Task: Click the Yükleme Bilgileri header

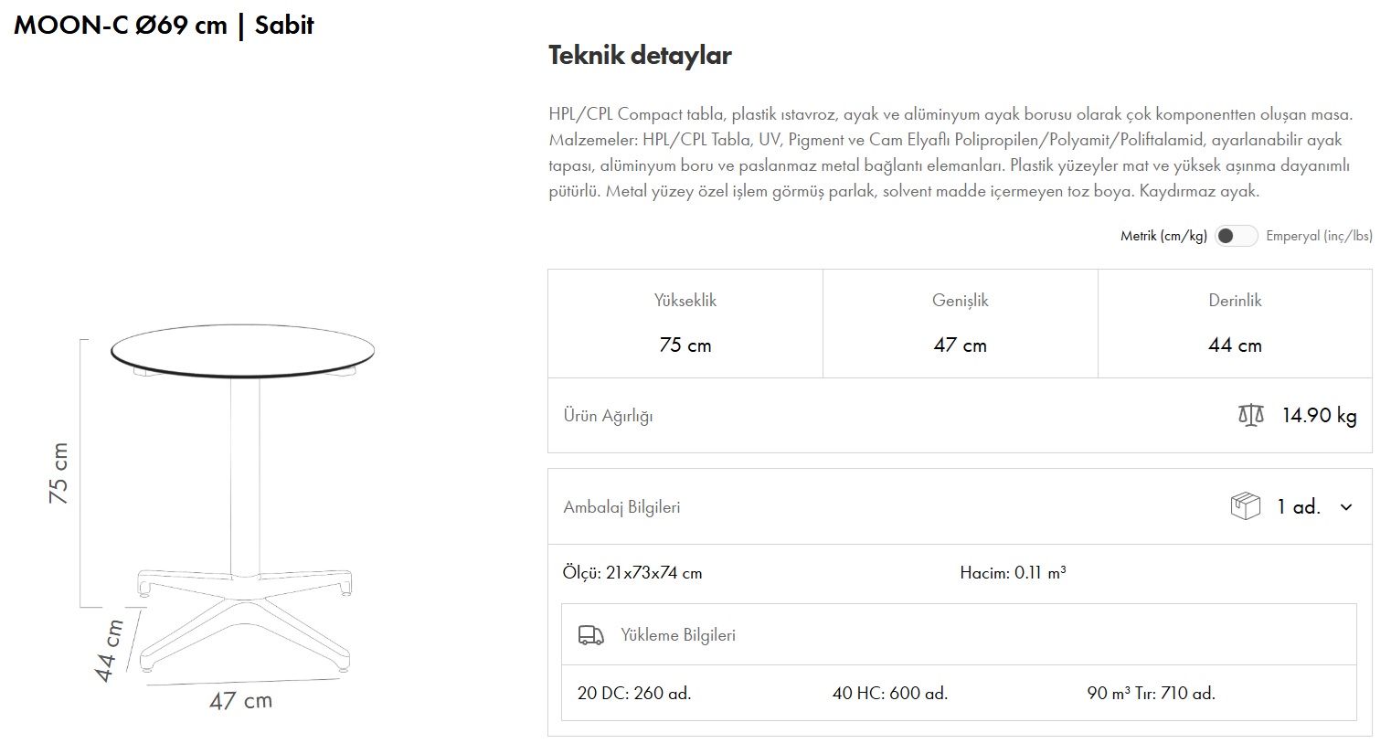Action: pyautogui.click(x=677, y=635)
